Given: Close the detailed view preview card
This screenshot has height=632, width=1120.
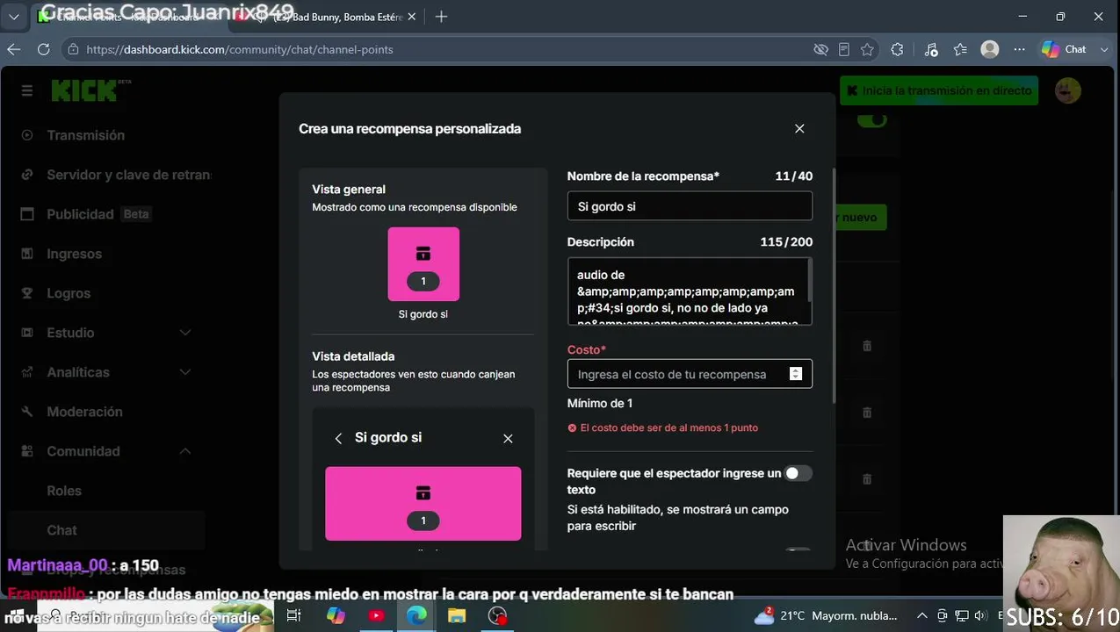Looking at the screenshot, I should (x=508, y=438).
